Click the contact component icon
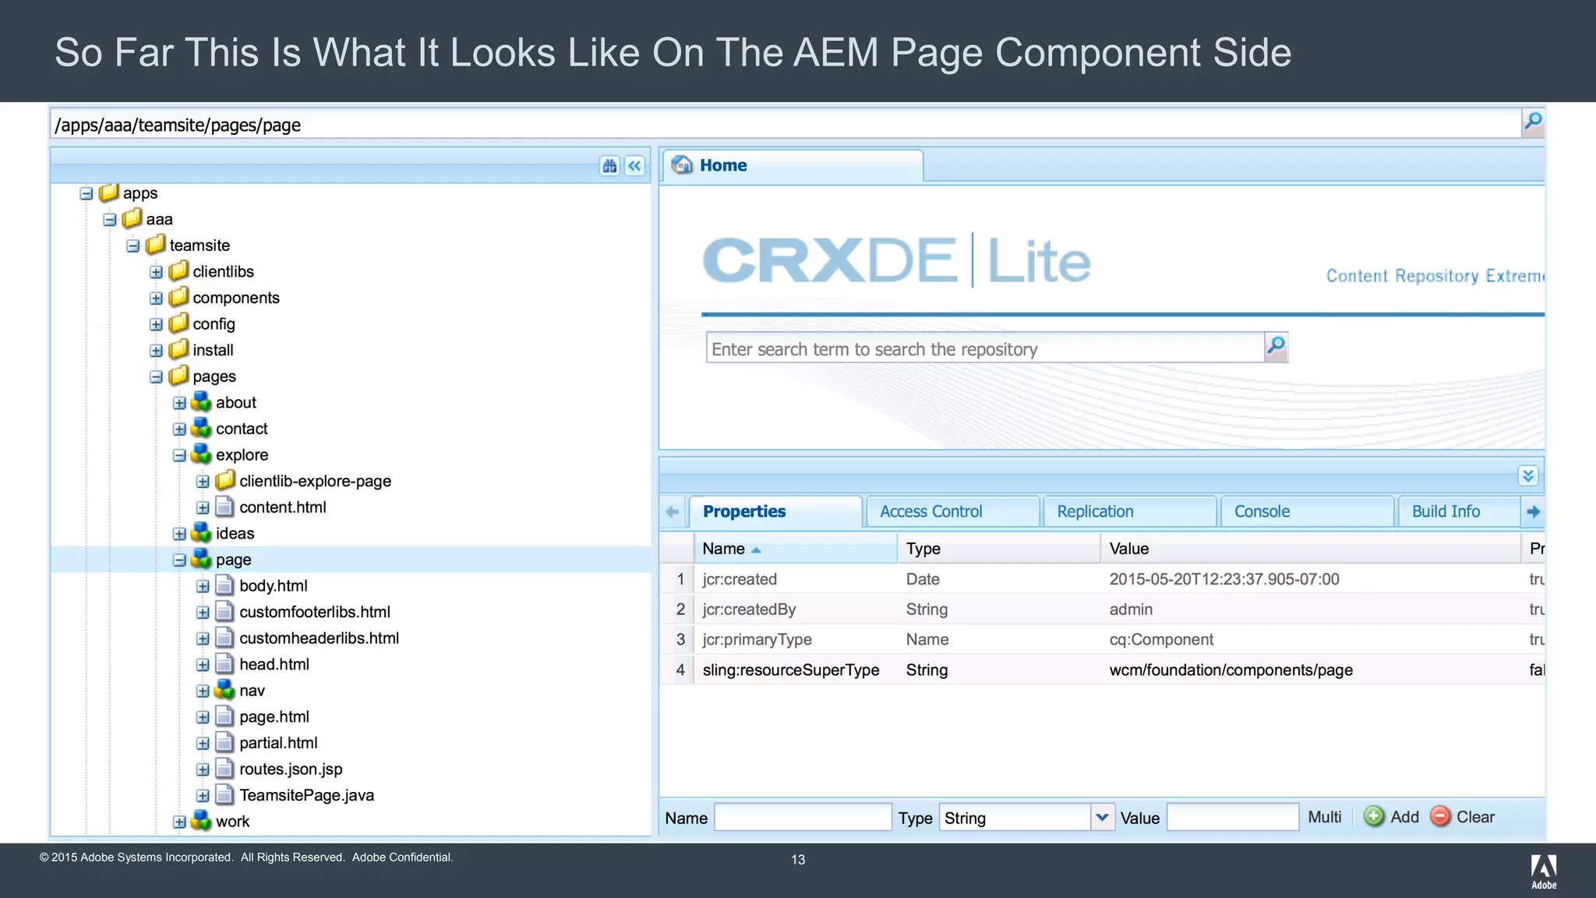This screenshot has height=898, width=1596. (x=202, y=428)
